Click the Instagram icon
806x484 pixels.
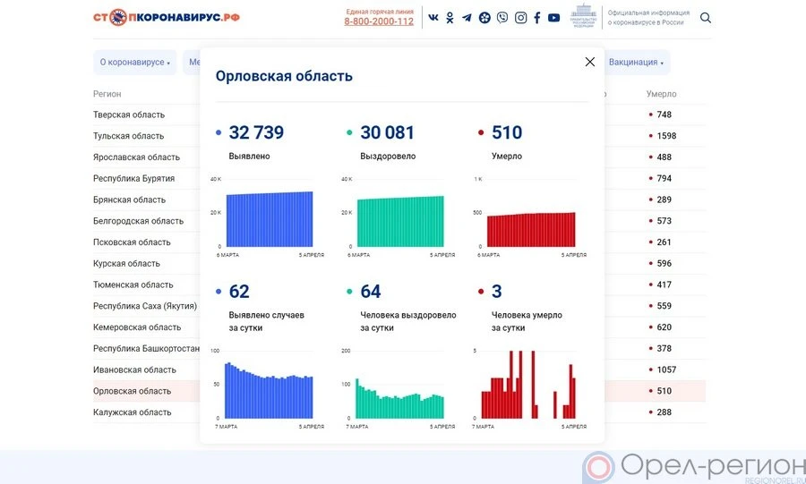click(520, 18)
